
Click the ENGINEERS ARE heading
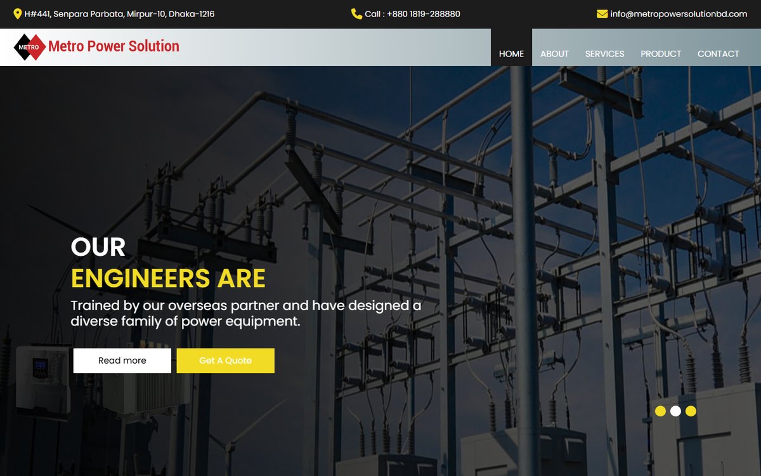tap(168, 279)
